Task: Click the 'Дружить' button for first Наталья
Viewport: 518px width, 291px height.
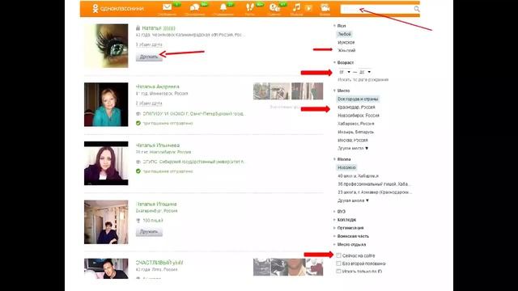Action: pos(149,57)
